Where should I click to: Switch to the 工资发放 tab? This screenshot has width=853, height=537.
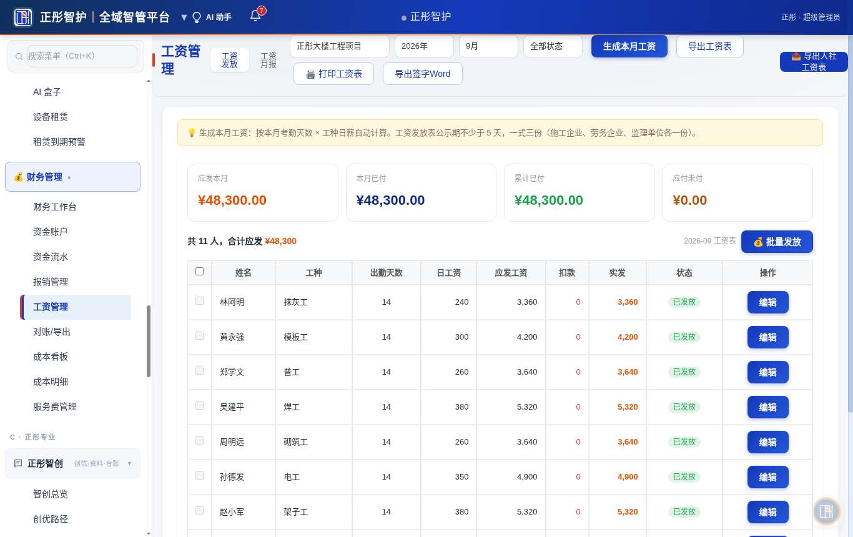point(230,60)
